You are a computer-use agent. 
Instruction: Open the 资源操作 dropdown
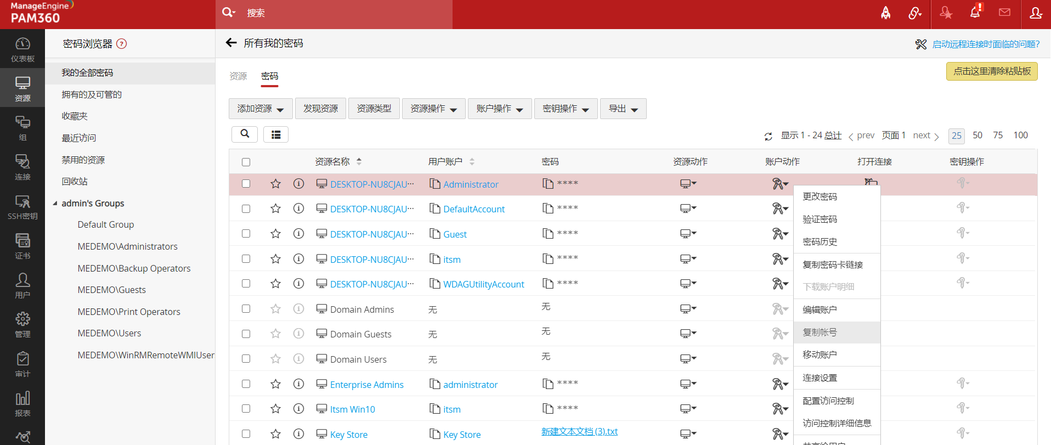[x=434, y=109]
